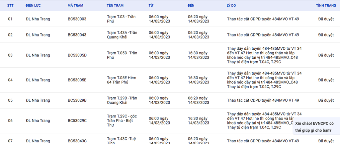Click the ĐẾN column header
Viewport: 340px width, 144px height.
click(191, 6)
